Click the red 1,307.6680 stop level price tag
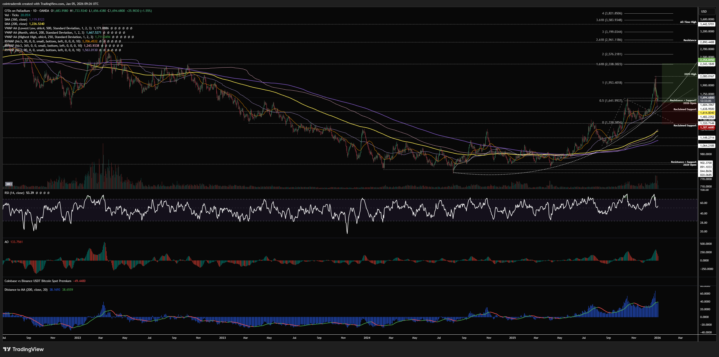The image size is (719, 357). coord(707,127)
